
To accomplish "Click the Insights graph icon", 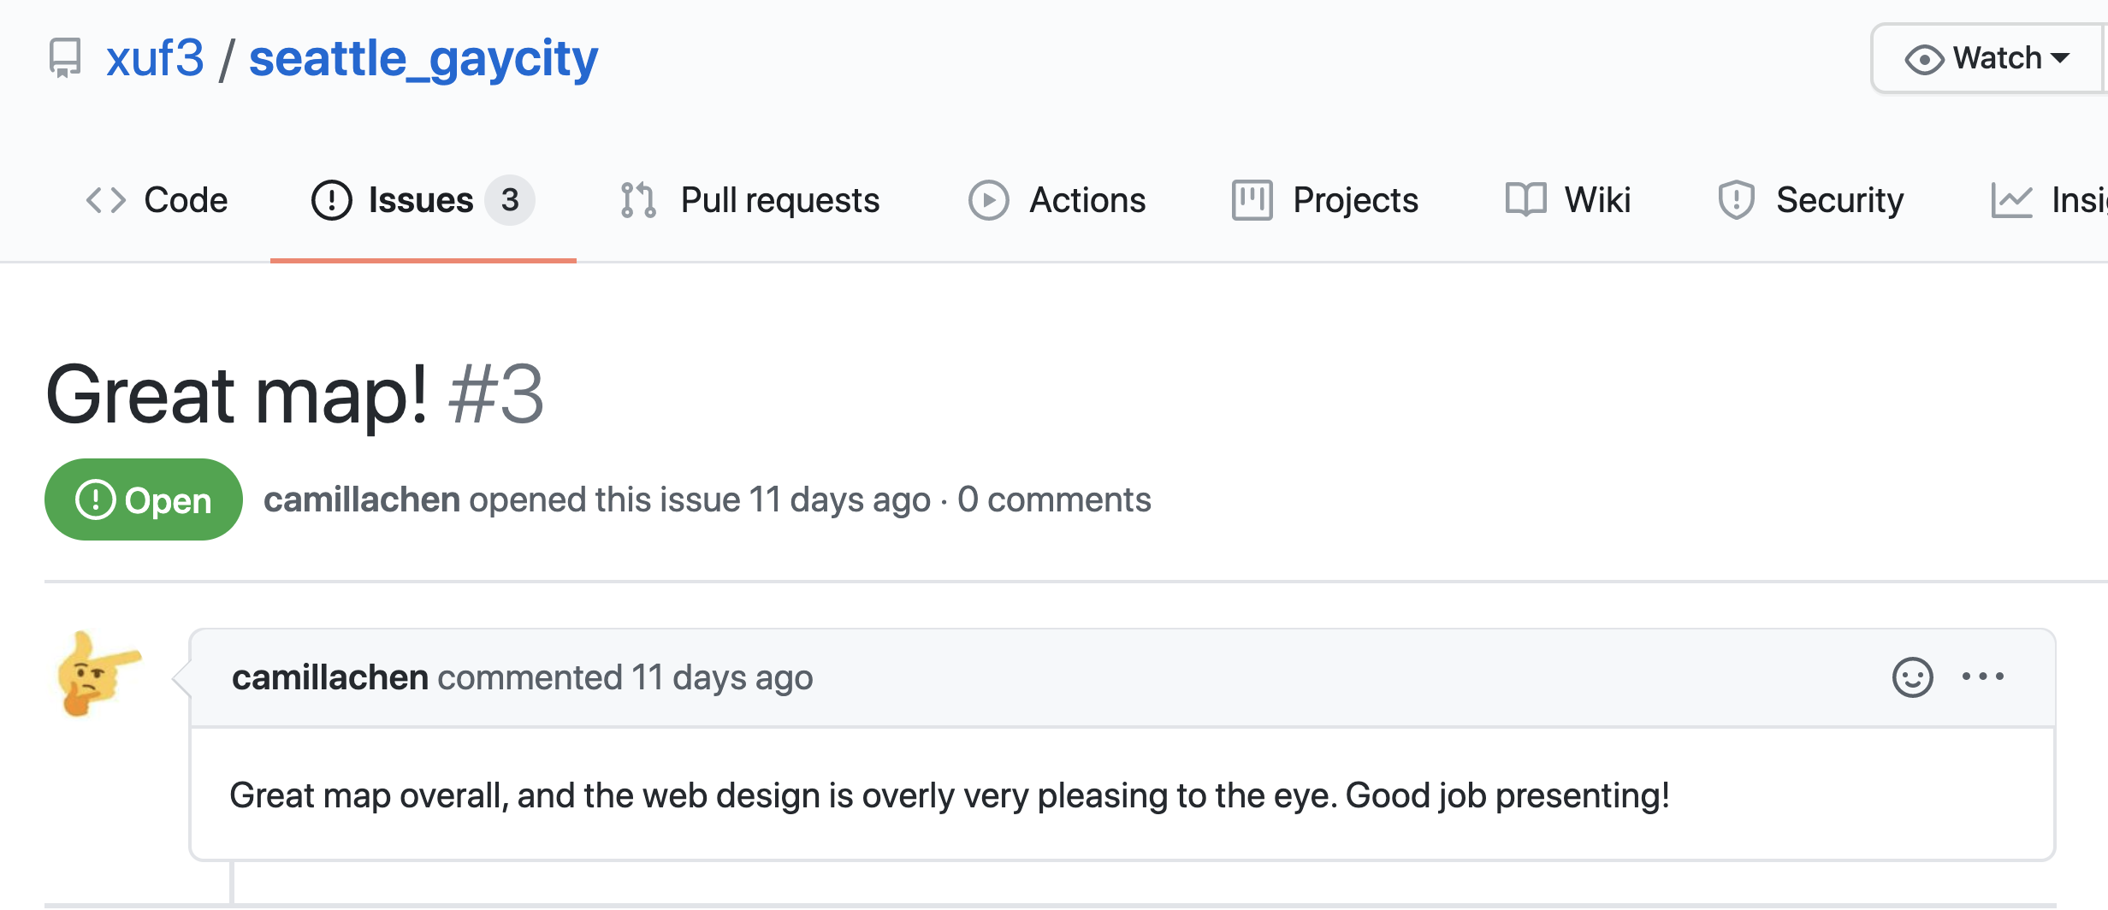I will (x=2011, y=200).
